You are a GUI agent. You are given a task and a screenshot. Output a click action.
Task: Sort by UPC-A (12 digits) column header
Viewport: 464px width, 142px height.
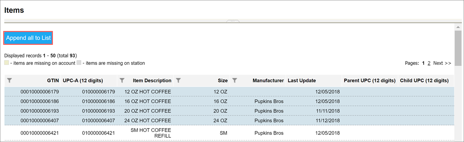click(x=89, y=80)
